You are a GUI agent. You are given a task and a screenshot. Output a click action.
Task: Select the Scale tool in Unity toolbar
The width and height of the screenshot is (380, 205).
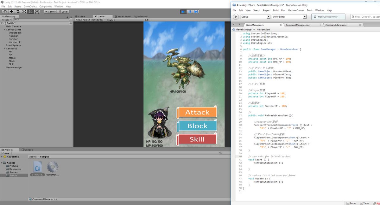coord(24,12)
